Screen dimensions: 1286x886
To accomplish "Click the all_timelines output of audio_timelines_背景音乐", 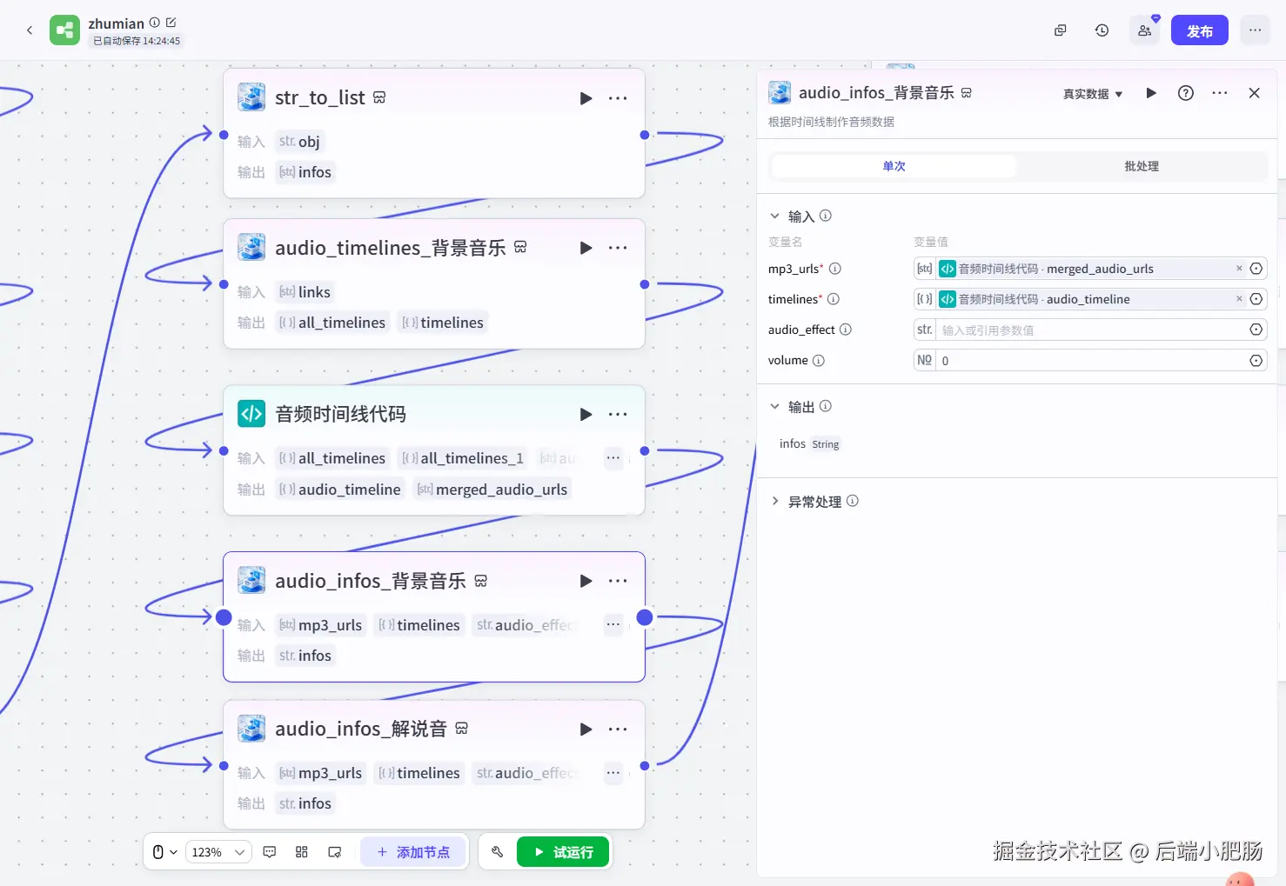I will tap(332, 323).
